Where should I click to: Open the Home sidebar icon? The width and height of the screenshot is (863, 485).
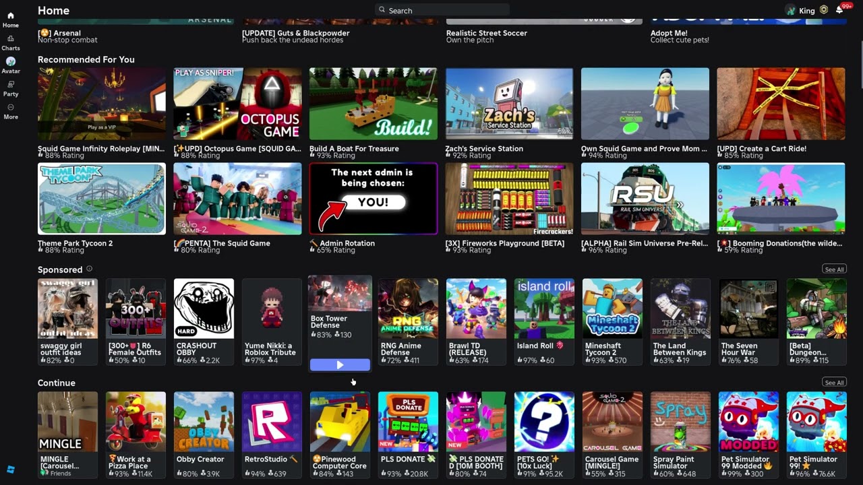pyautogui.click(x=10, y=15)
